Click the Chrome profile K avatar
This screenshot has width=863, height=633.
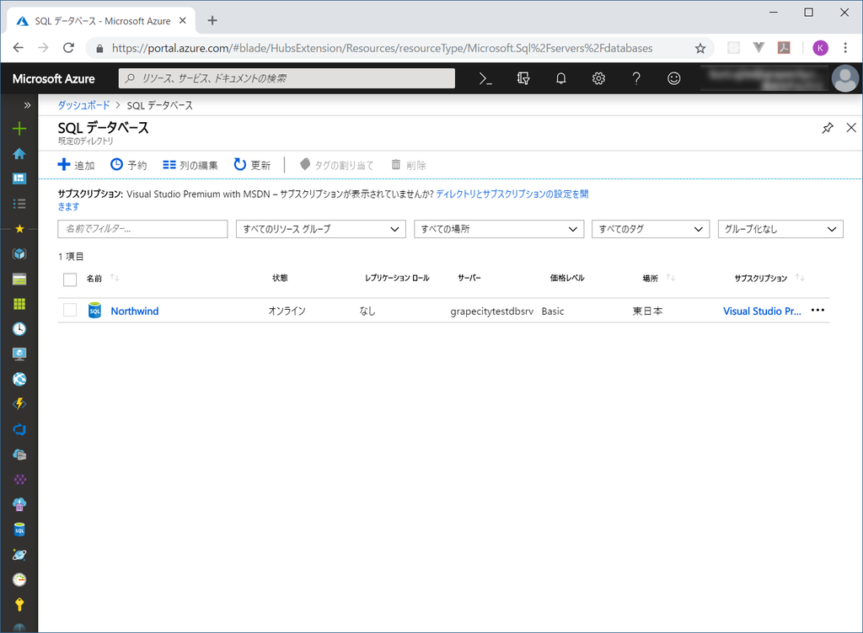[x=820, y=48]
